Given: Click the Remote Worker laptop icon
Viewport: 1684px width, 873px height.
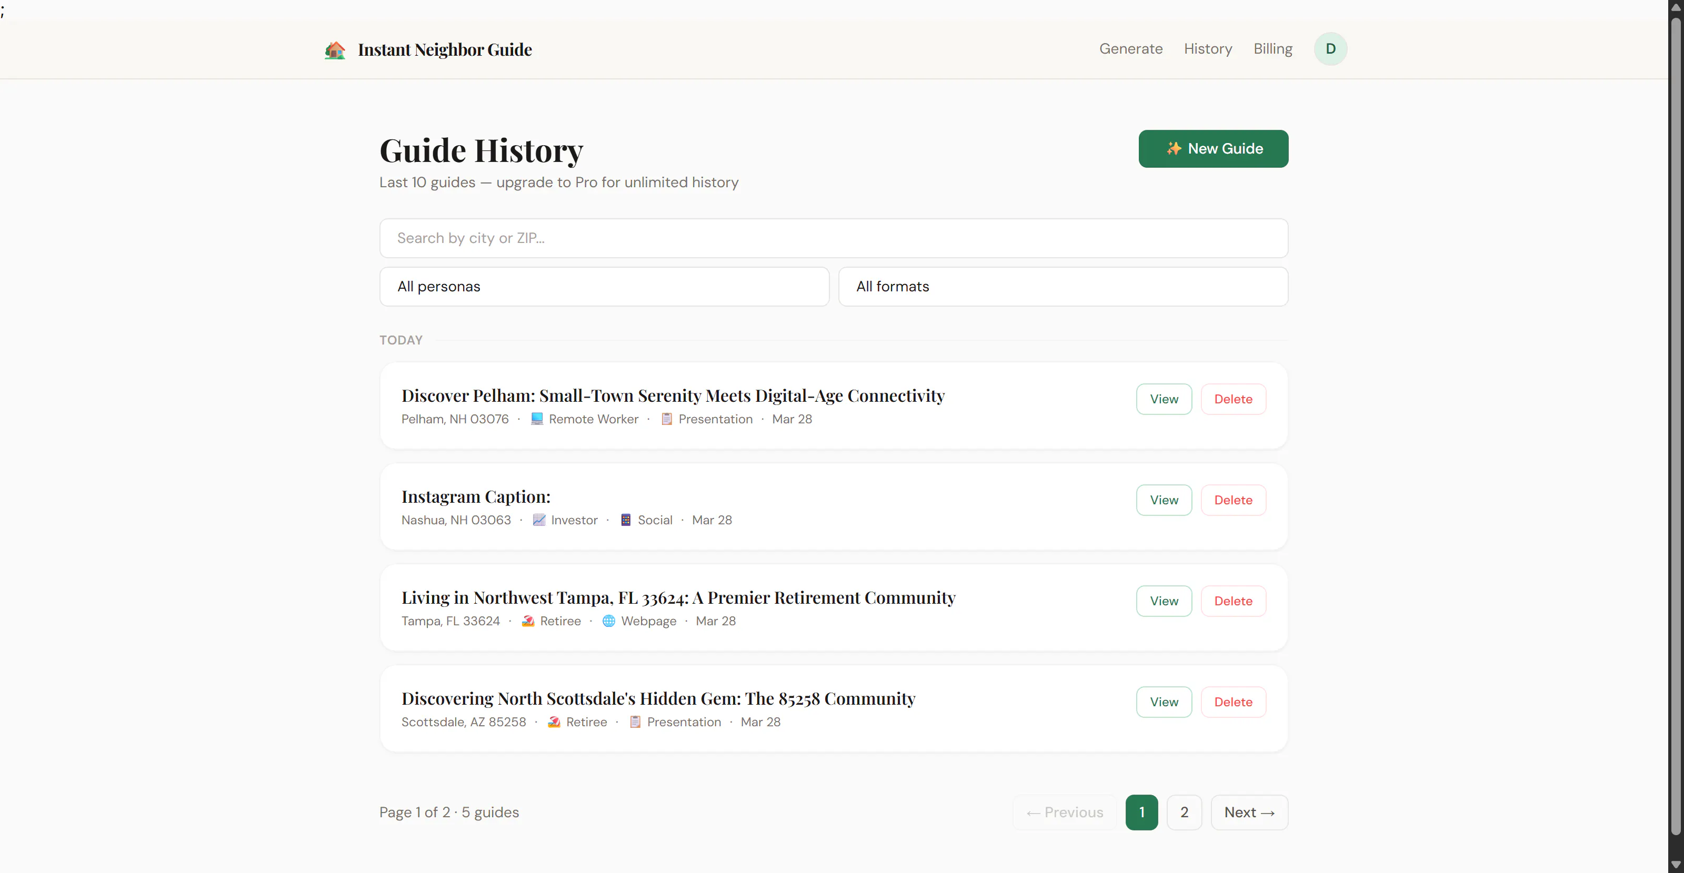Looking at the screenshot, I should click(x=537, y=419).
